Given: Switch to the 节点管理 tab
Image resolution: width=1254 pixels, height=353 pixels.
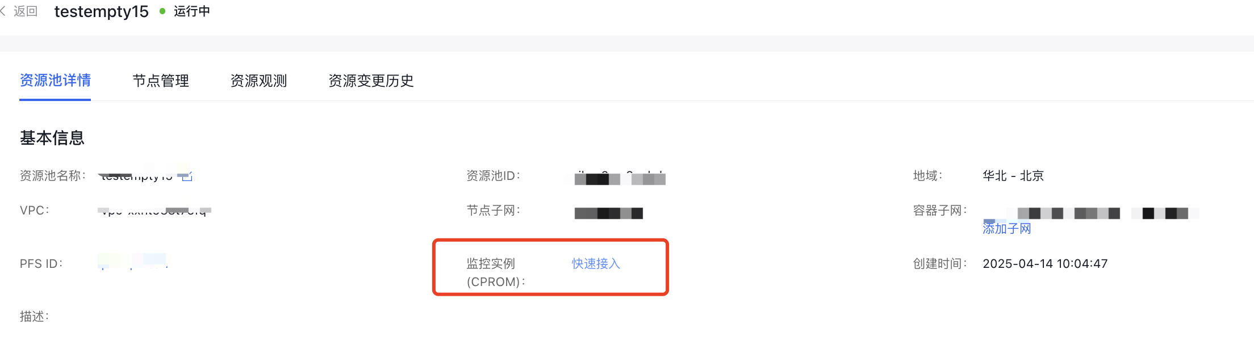Looking at the screenshot, I should point(161,81).
